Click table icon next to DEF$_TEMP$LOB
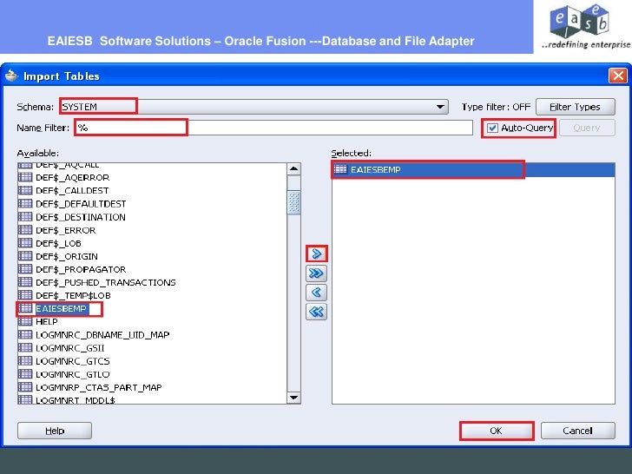 (25, 295)
